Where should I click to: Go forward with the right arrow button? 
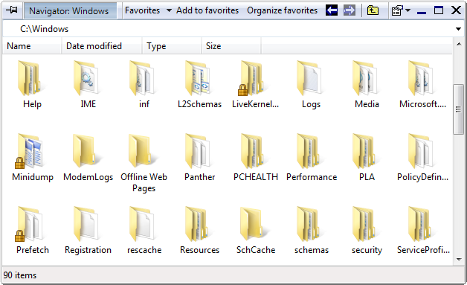click(x=350, y=10)
